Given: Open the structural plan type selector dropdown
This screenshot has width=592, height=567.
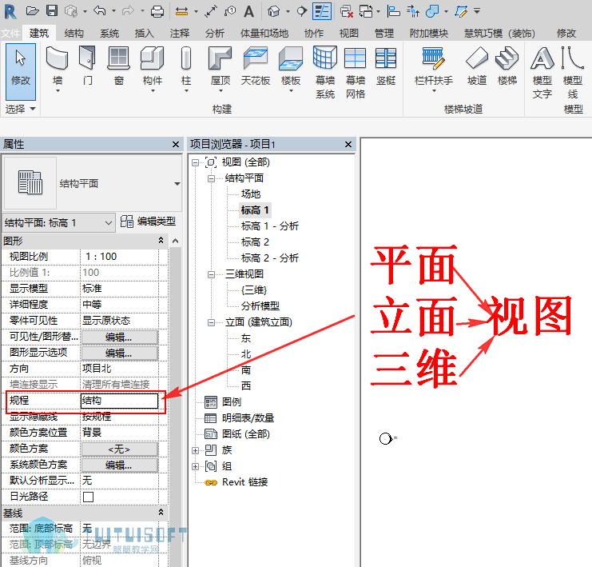Looking at the screenshot, I should [x=177, y=184].
